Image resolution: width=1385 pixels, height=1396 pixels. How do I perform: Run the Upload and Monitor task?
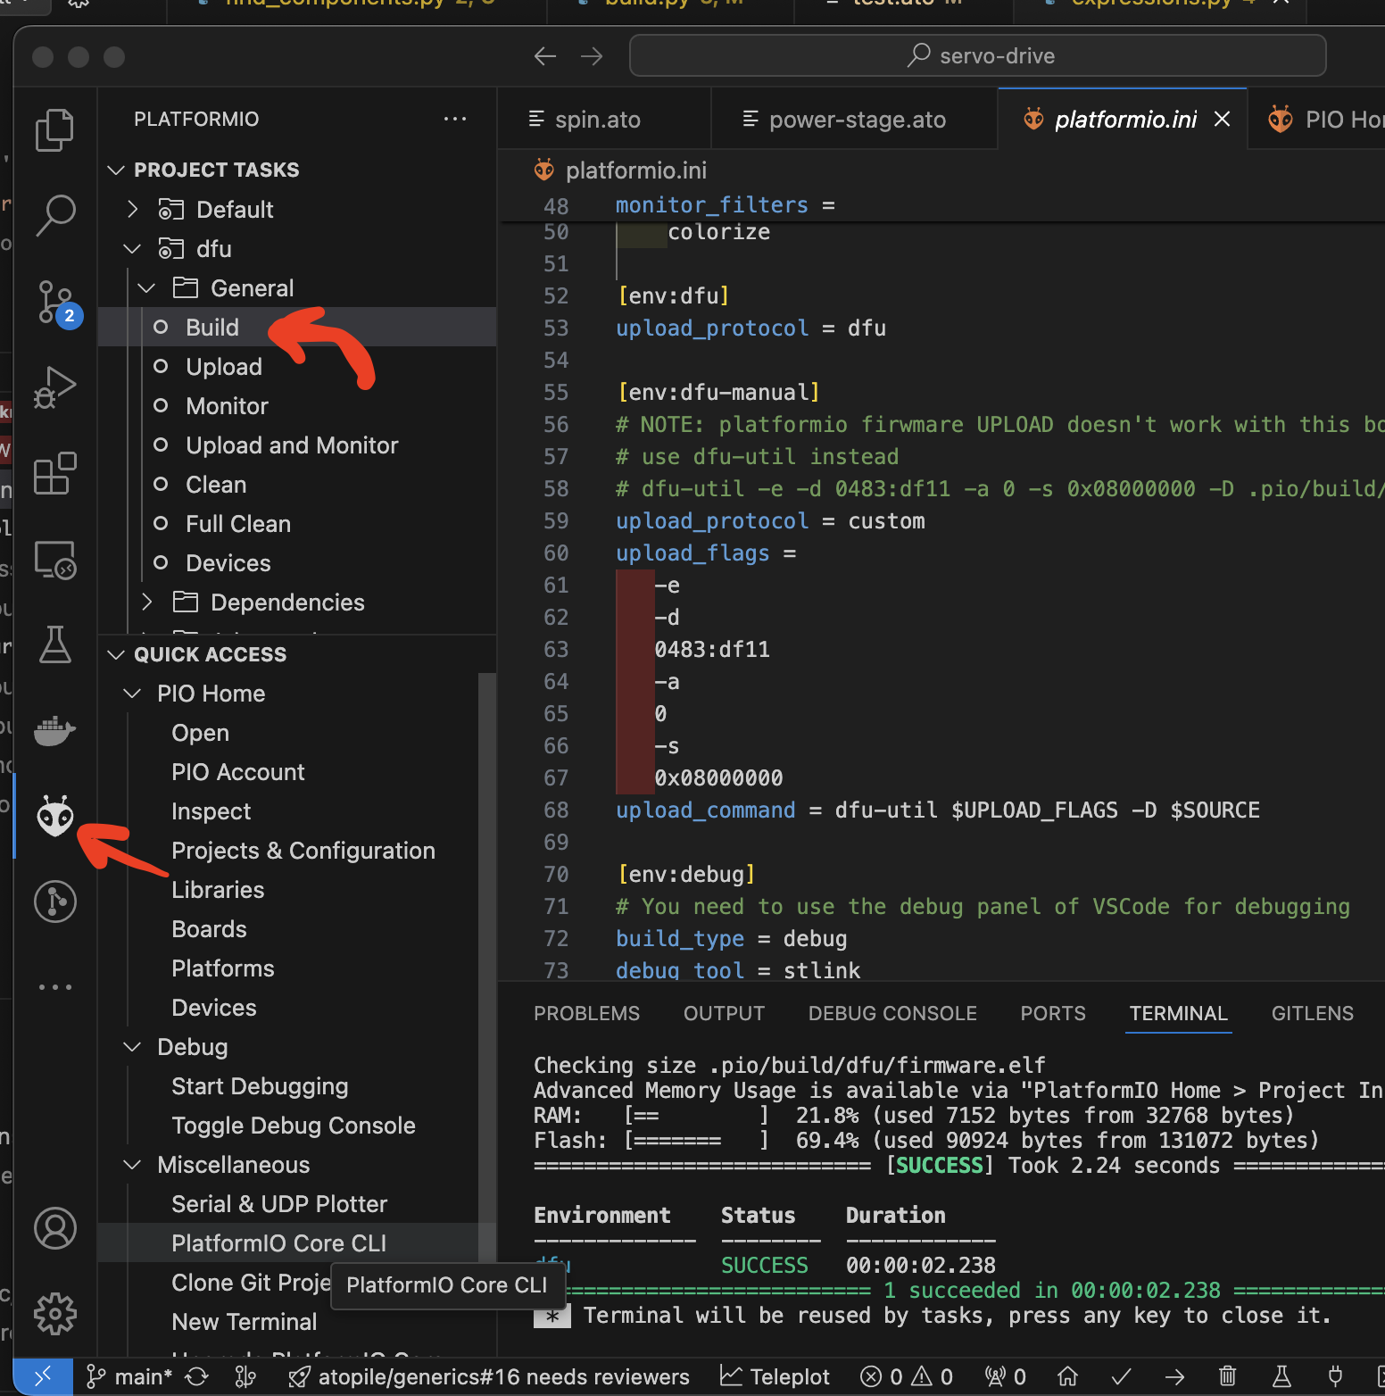[x=296, y=445]
